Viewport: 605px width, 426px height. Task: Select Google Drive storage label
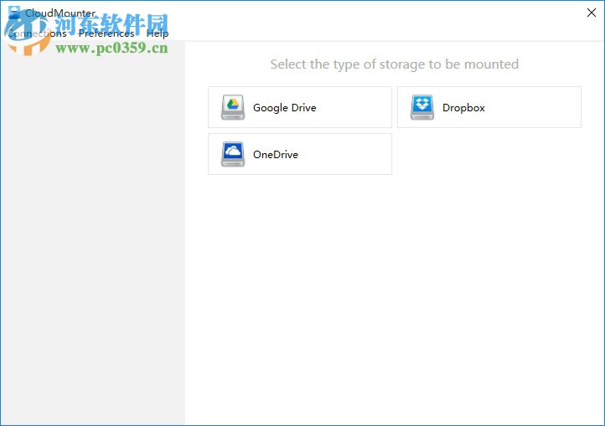tap(284, 108)
